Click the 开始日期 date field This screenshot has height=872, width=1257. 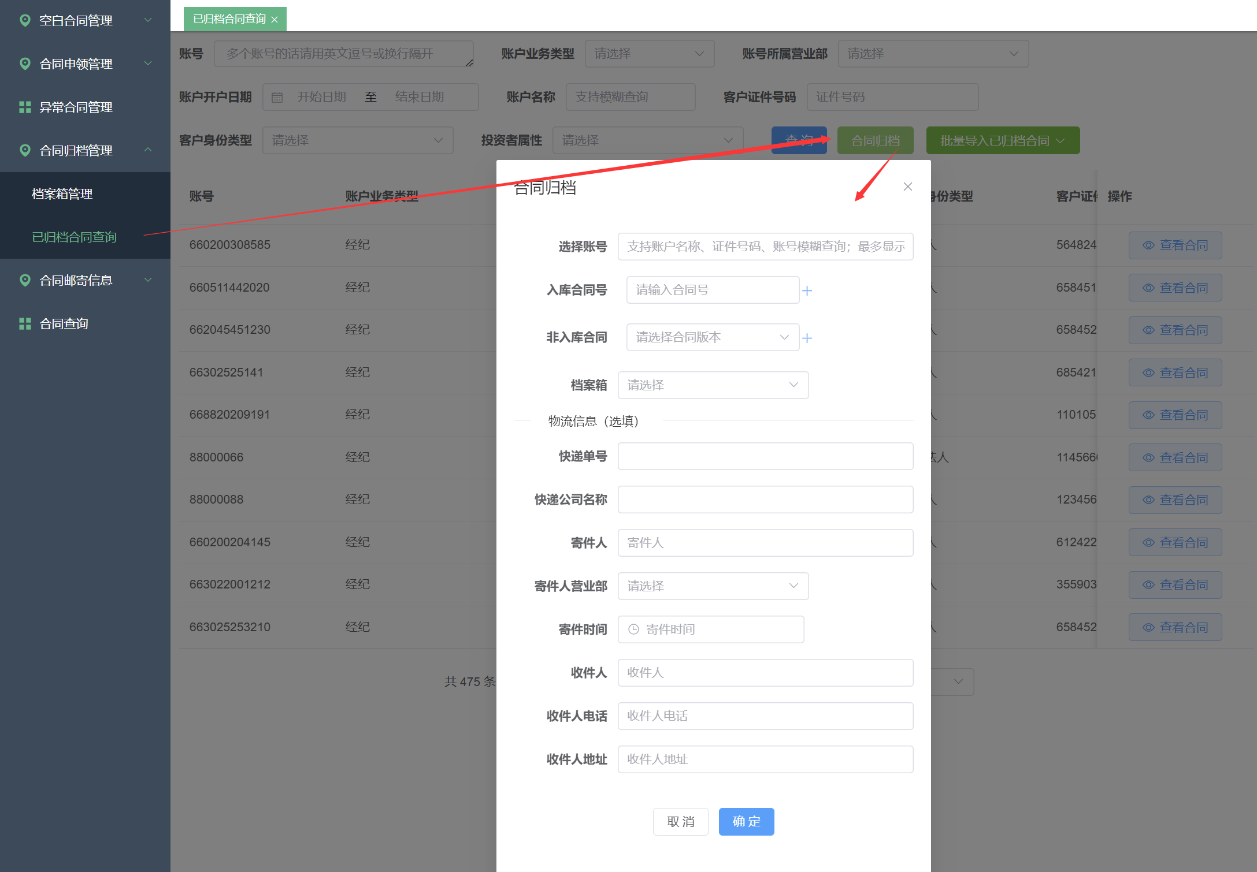[x=321, y=97]
